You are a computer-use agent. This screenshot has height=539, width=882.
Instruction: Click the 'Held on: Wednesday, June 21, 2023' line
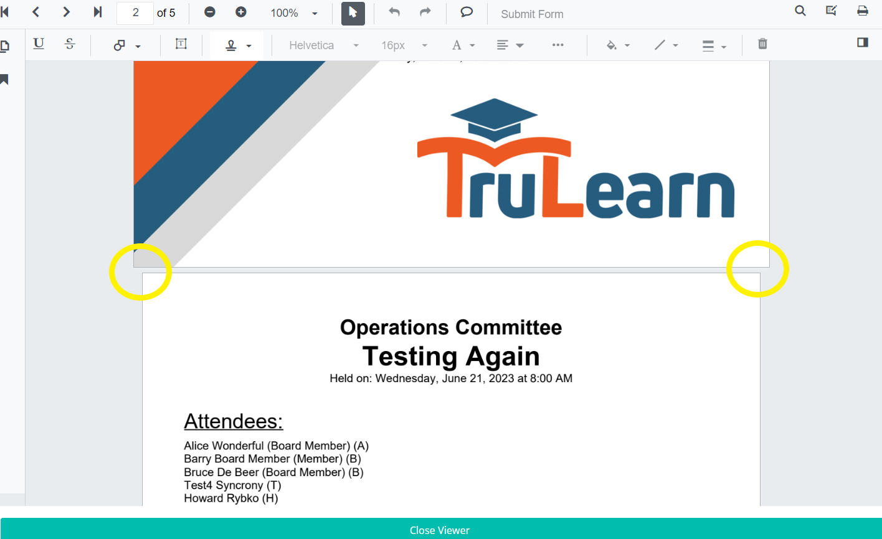[x=451, y=378]
